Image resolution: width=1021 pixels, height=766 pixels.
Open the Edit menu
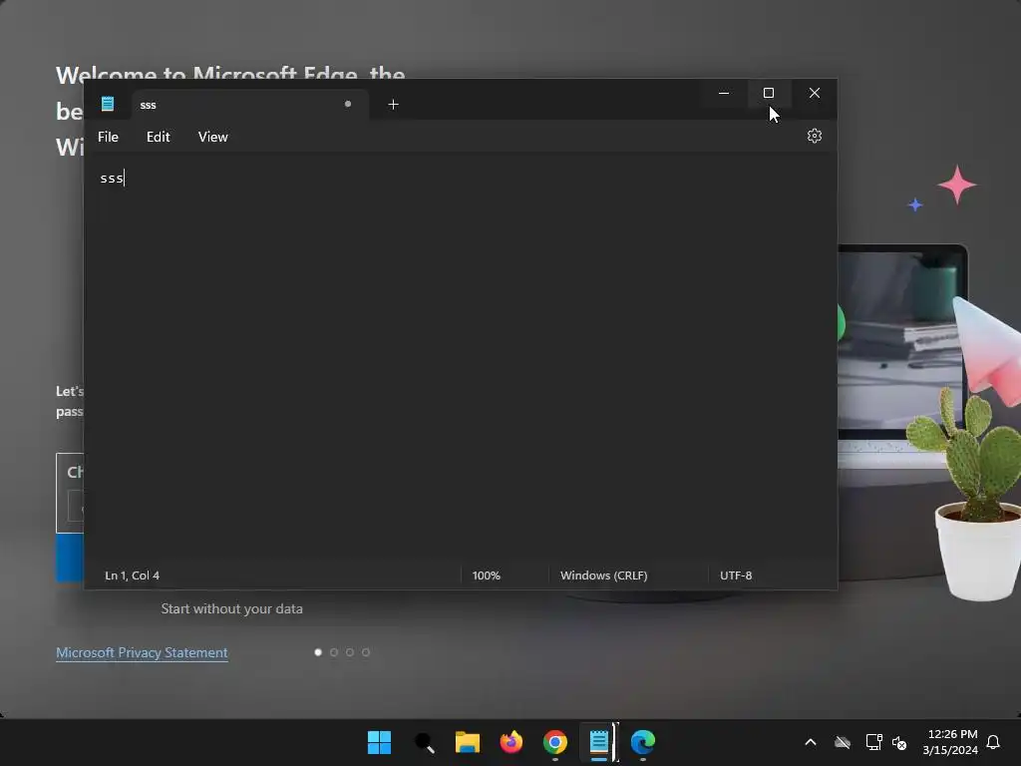pyautogui.click(x=159, y=137)
